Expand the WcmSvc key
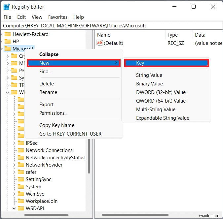The image size is (223, 219). point(14,194)
